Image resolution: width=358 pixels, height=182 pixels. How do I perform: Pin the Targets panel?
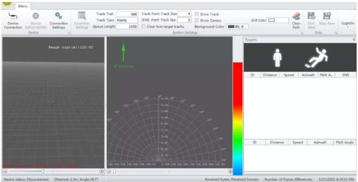[354, 40]
